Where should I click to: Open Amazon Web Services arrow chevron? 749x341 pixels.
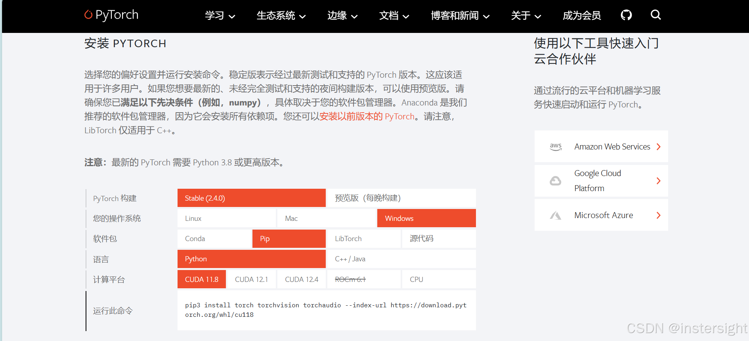coord(658,147)
